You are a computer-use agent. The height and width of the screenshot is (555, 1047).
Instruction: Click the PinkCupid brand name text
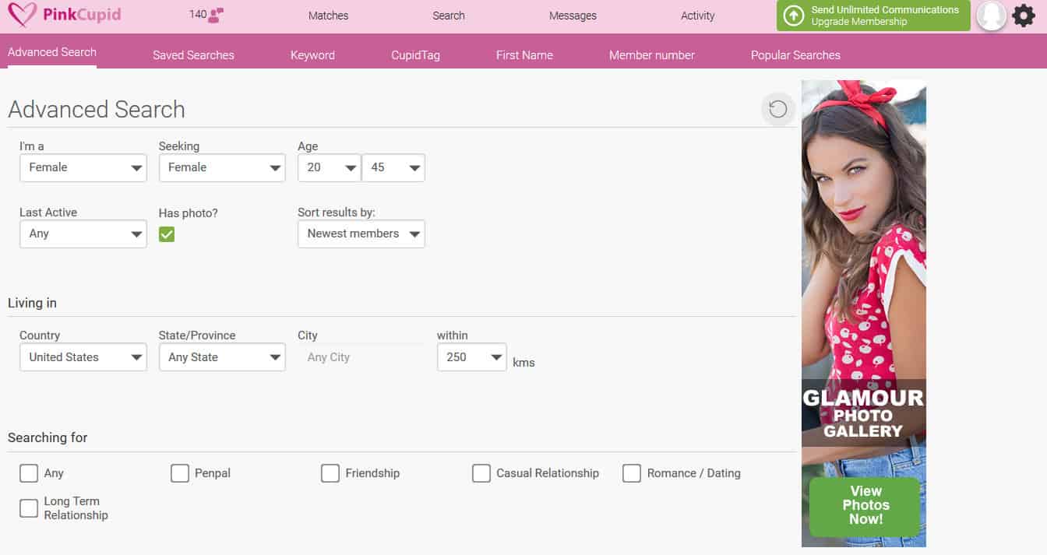coord(81,15)
